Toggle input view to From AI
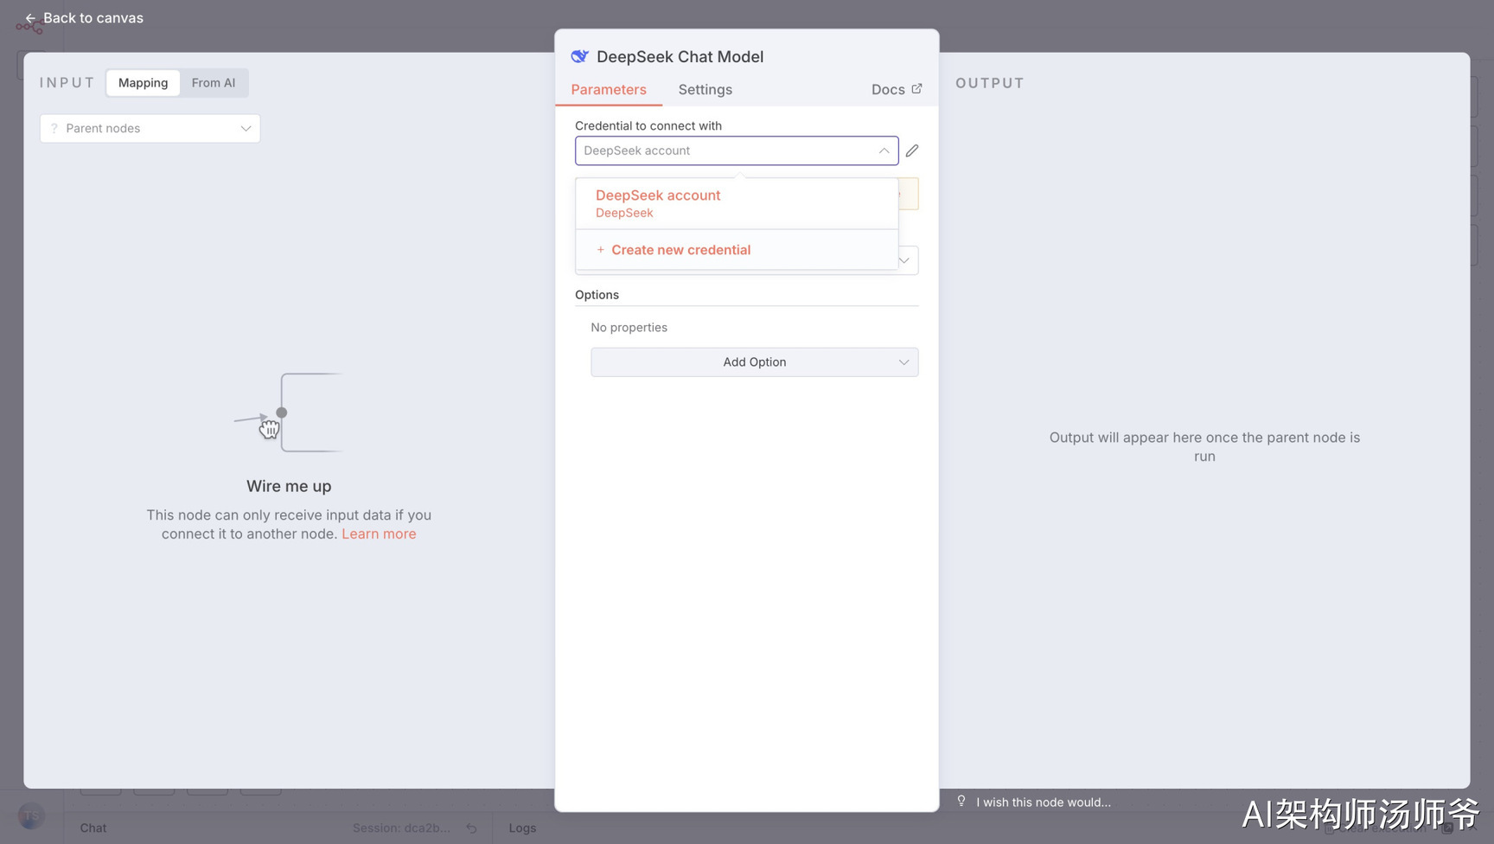Screen dimensions: 1494x844 point(214,83)
